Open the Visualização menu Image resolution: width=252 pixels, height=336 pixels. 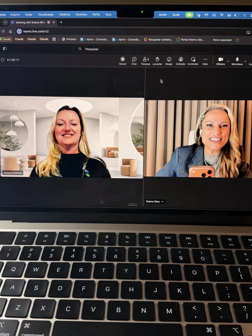pos(46,14)
